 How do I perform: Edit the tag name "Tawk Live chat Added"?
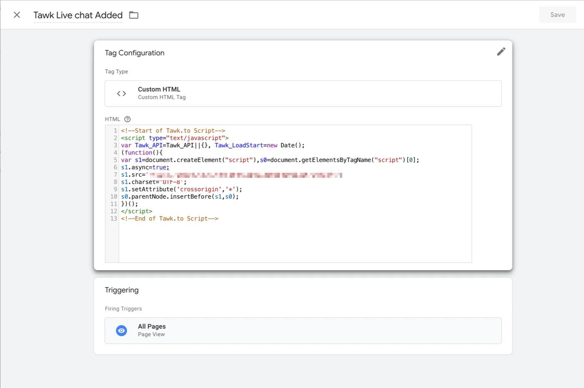tap(78, 15)
